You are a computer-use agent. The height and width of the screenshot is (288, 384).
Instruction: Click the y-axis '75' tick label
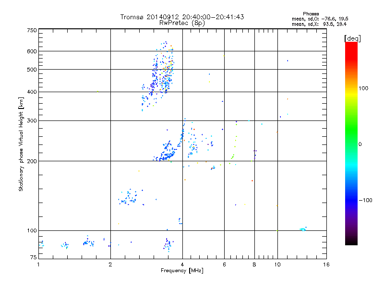34,257
